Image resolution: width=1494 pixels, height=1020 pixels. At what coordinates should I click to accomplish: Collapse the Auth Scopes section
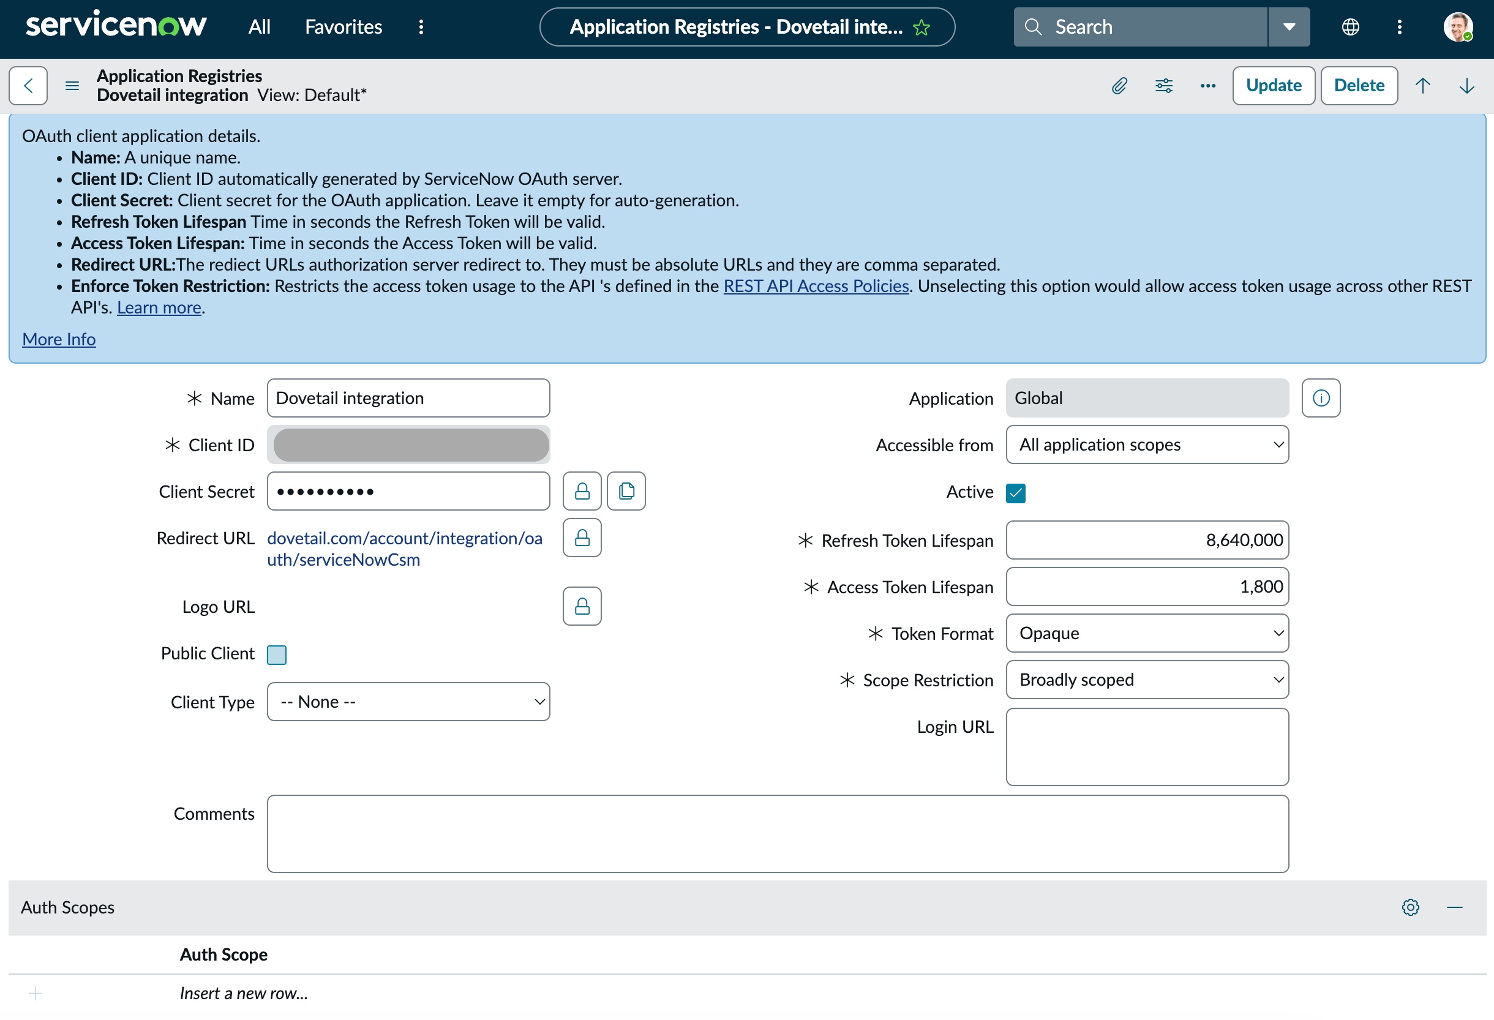tap(1455, 907)
